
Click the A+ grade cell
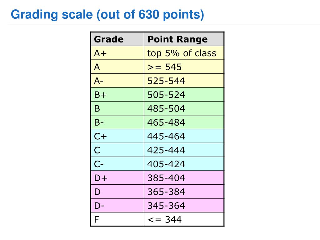coord(117,53)
